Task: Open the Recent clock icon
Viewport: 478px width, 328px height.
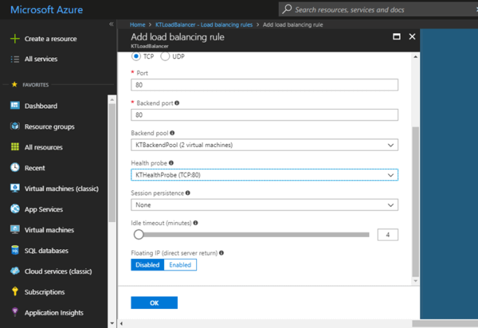Action: (x=15, y=168)
